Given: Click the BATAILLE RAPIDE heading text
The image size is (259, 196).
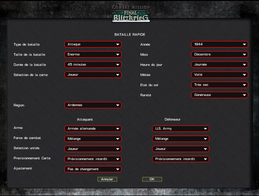Looking at the screenshot, I should 130,34.
